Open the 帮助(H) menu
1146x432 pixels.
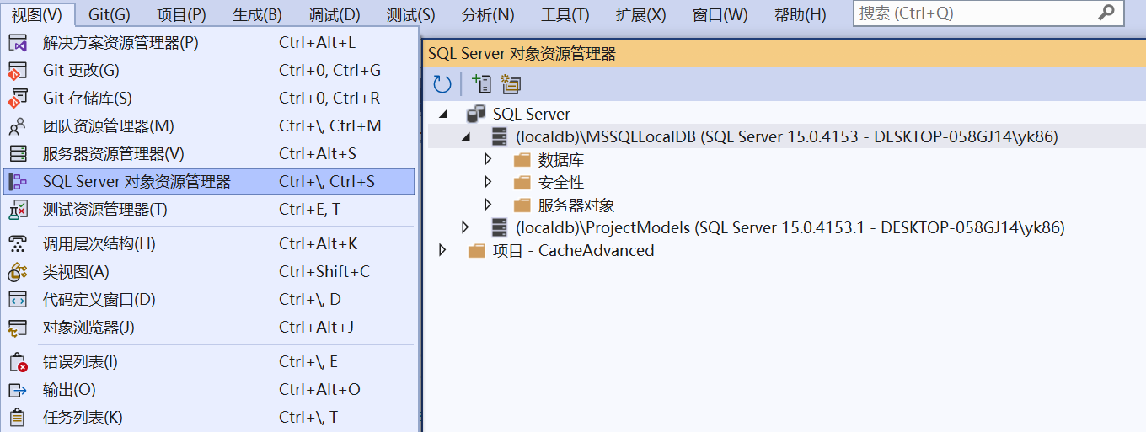click(799, 14)
